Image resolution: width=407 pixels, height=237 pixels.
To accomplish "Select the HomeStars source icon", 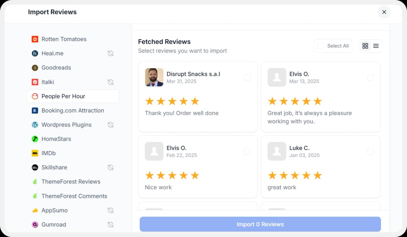I will point(35,139).
